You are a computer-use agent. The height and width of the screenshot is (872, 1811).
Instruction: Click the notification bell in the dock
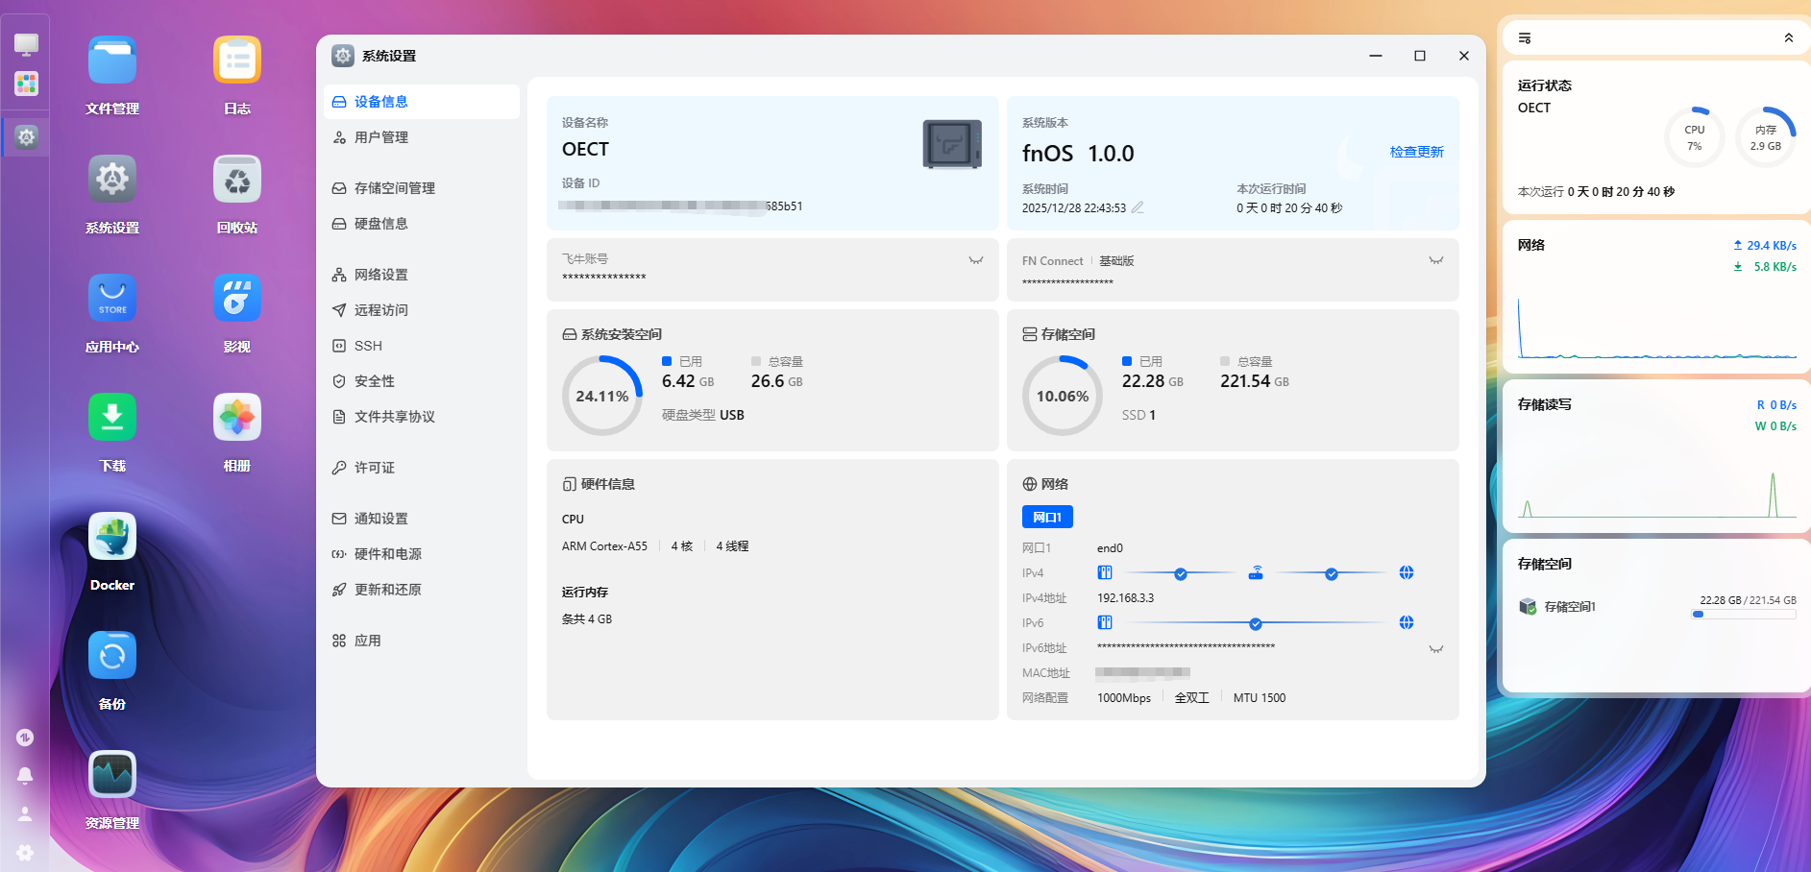click(25, 775)
